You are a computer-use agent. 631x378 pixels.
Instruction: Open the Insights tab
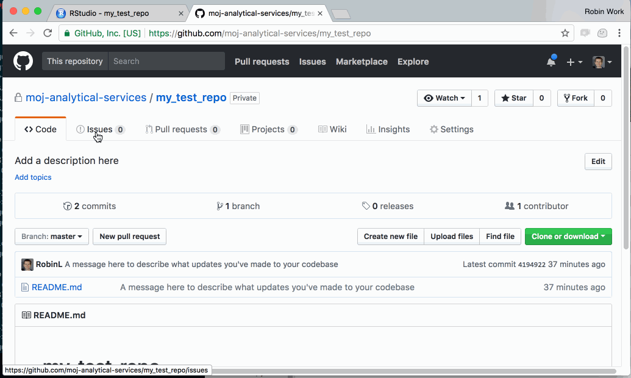click(388, 129)
